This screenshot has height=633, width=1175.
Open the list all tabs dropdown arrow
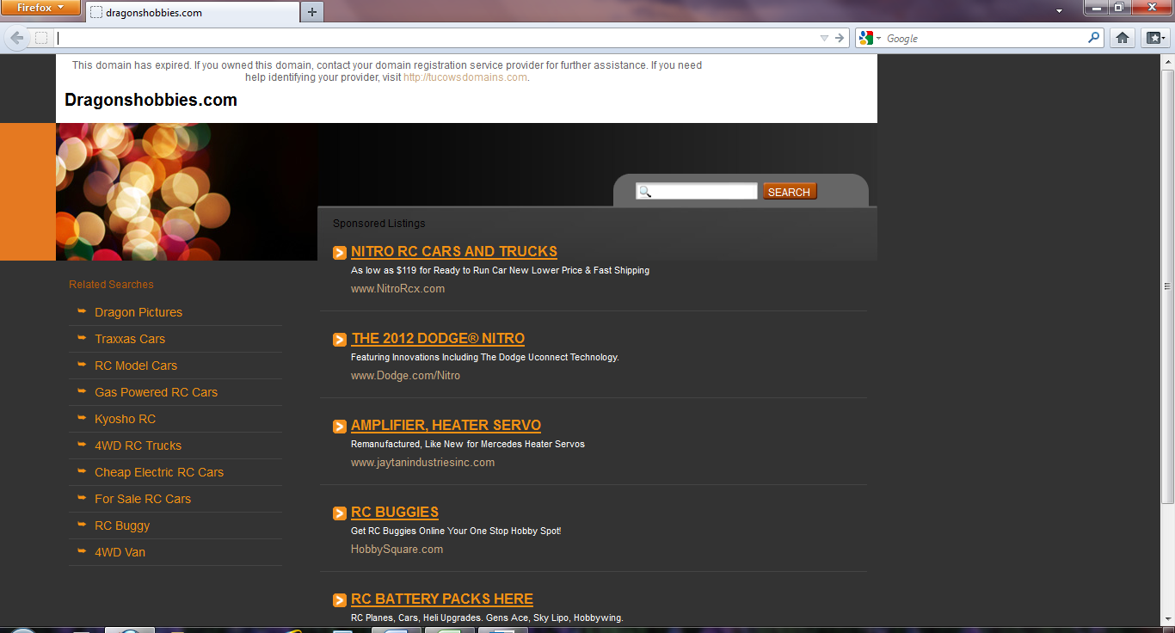coord(1060,11)
